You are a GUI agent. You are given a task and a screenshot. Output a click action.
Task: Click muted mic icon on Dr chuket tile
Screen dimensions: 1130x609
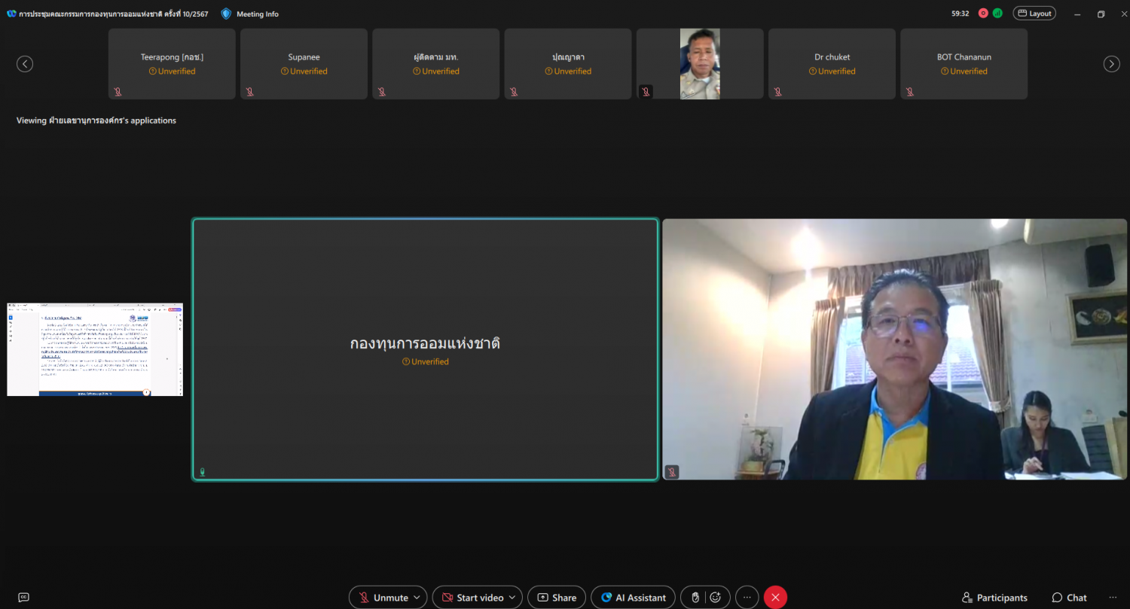coord(777,92)
